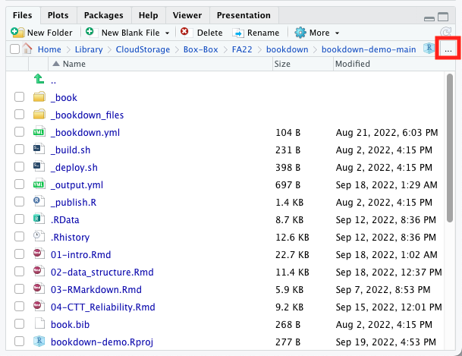Toggle the select-all checkbox in breadcrumb bar

click(14, 49)
